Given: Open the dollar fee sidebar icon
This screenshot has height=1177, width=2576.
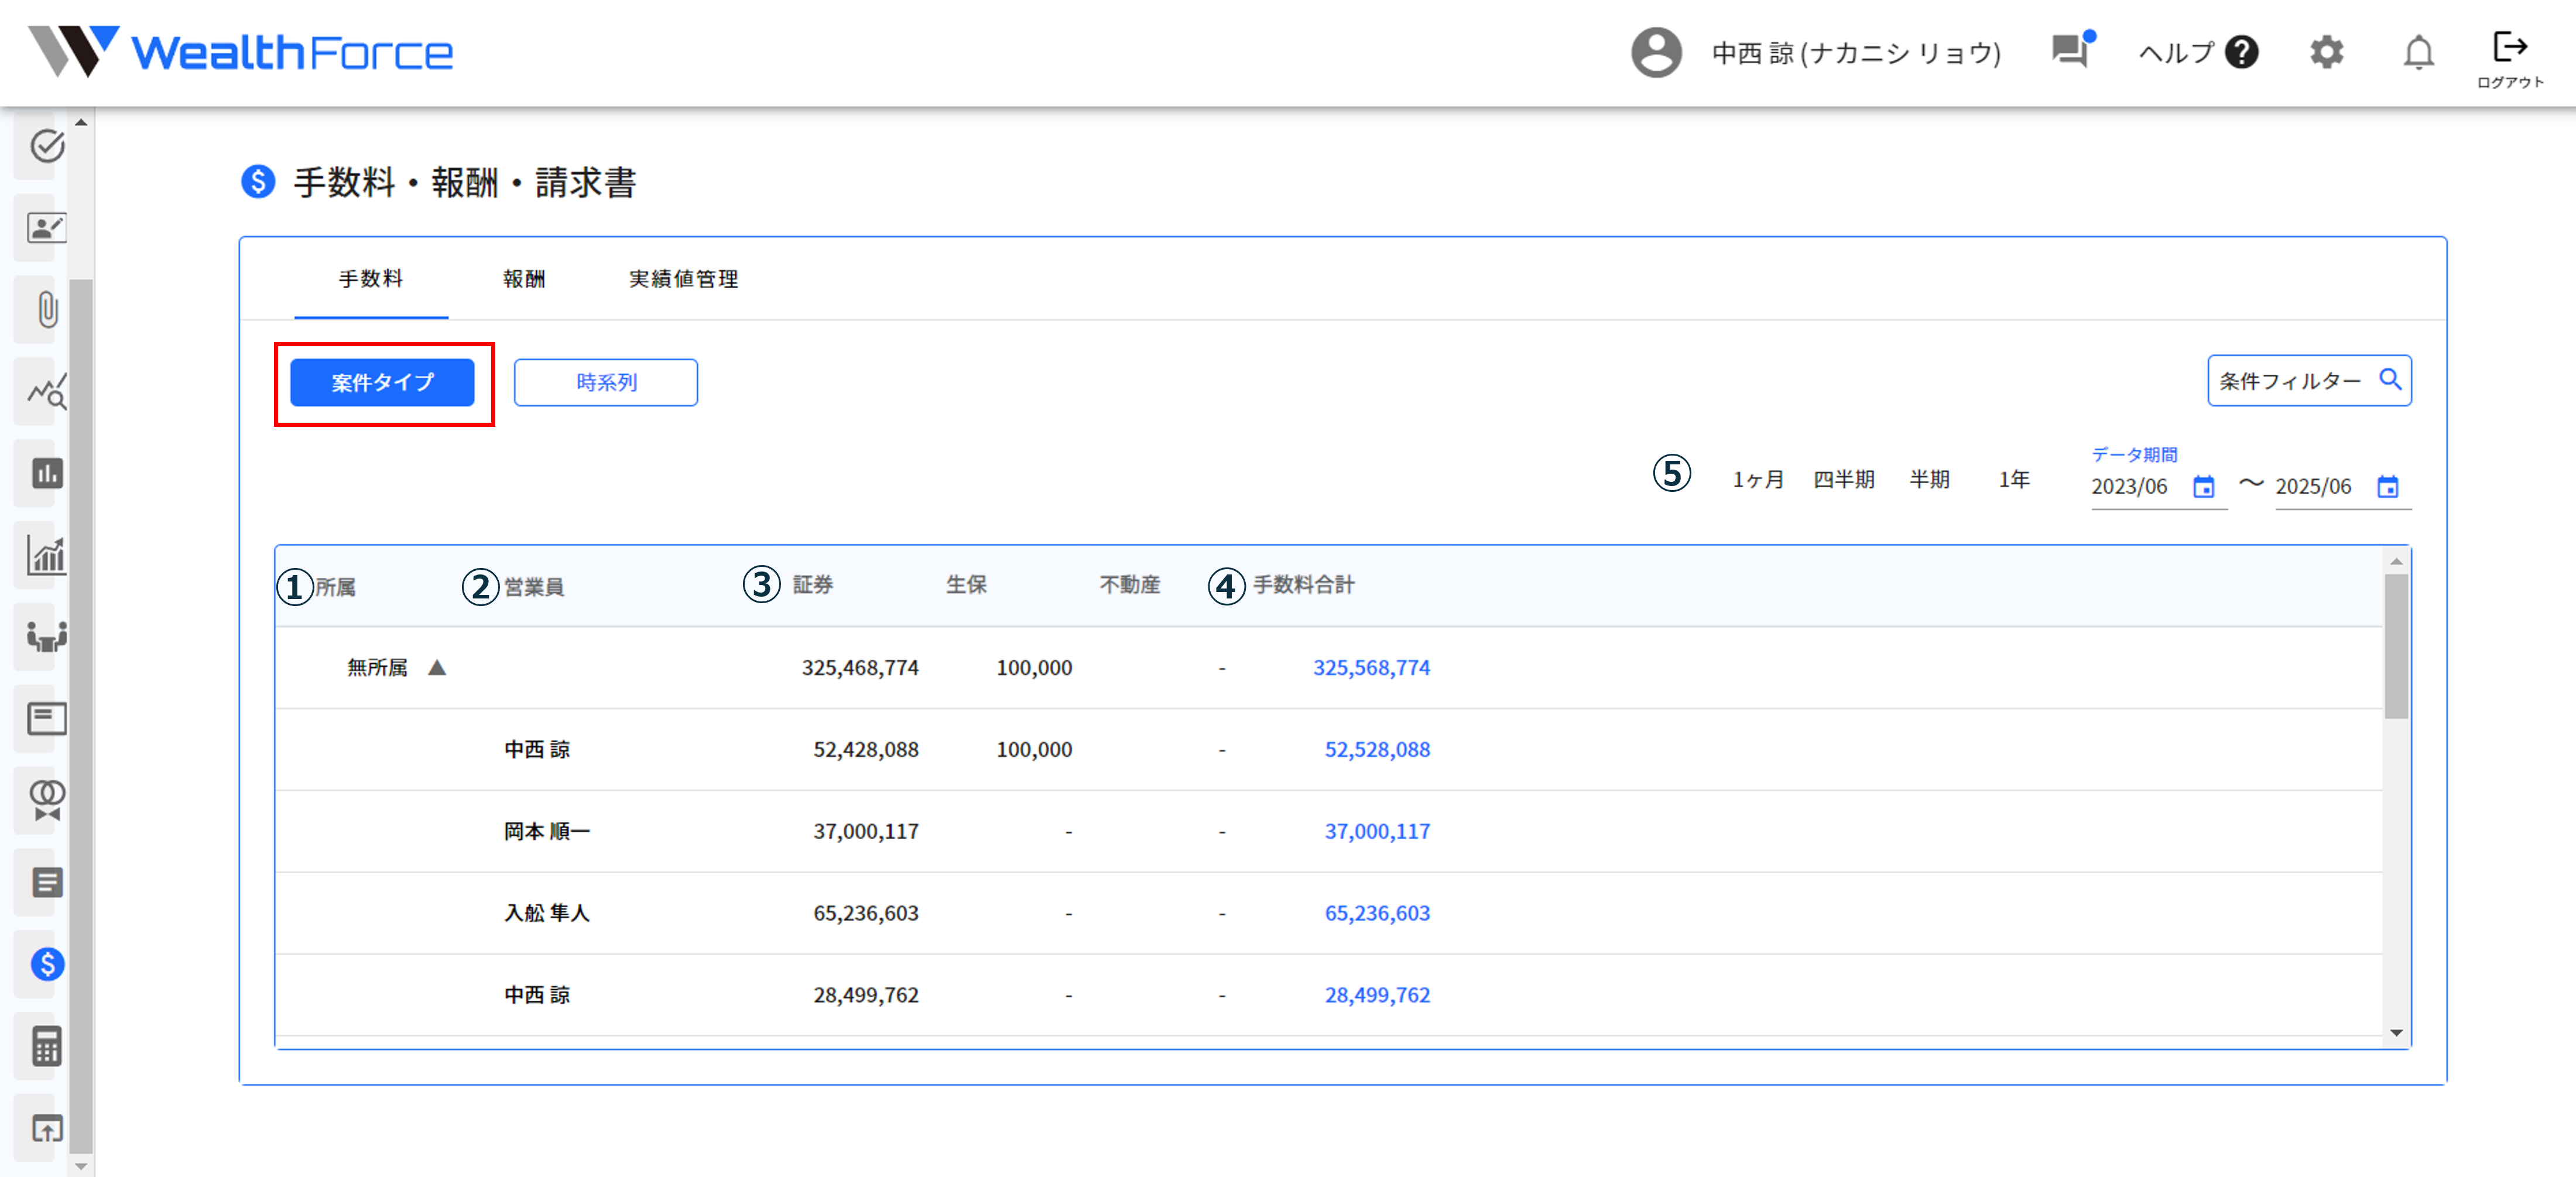Looking at the screenshot, I should click(x=46, y=965).
